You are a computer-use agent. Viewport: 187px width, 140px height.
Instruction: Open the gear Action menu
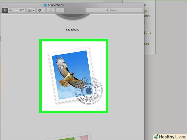point(41,10)
